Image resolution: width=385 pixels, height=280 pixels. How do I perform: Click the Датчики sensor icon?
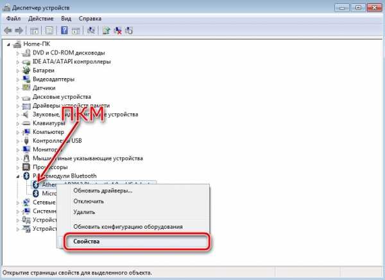pos(26,88)
